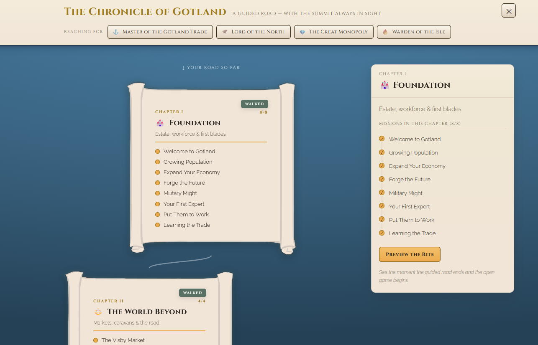
Task: Click the "Reaching for" label in header
Action: 84,32
